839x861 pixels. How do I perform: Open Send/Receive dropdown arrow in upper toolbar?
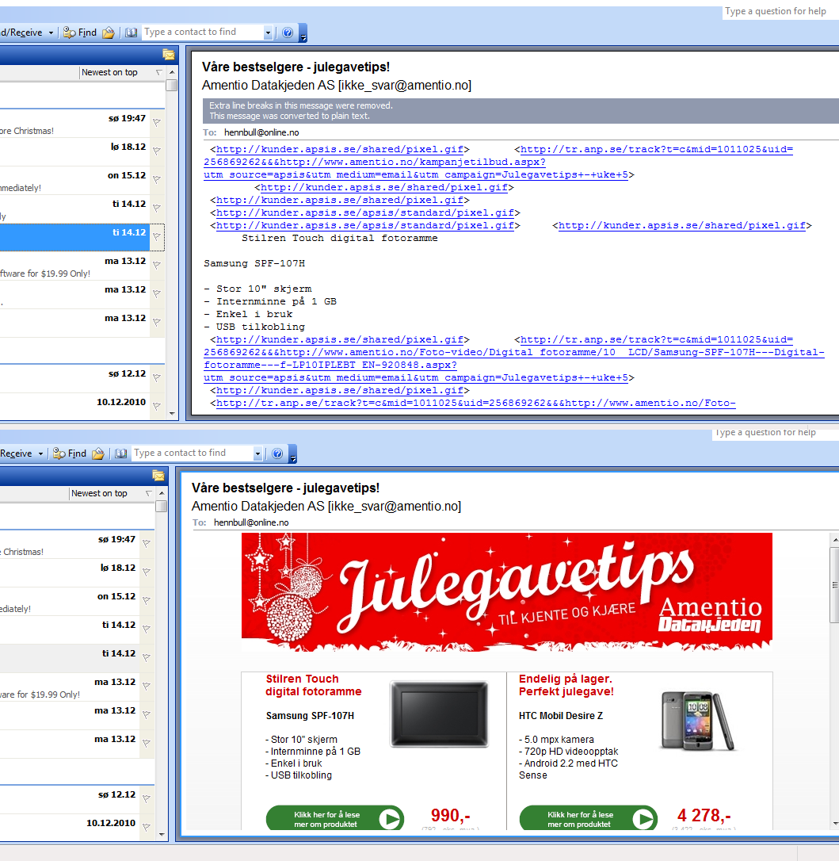[51, 33]
